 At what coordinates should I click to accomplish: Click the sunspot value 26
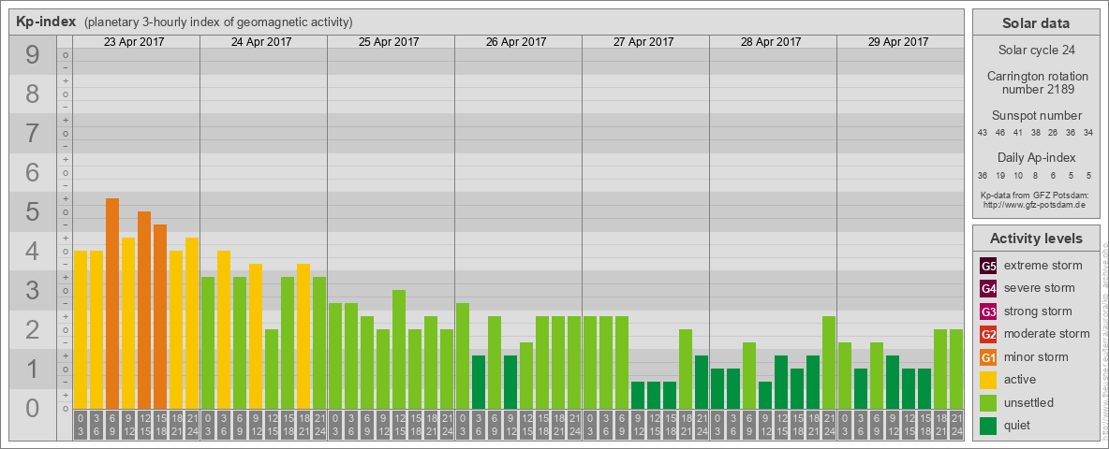point(1053,133)
